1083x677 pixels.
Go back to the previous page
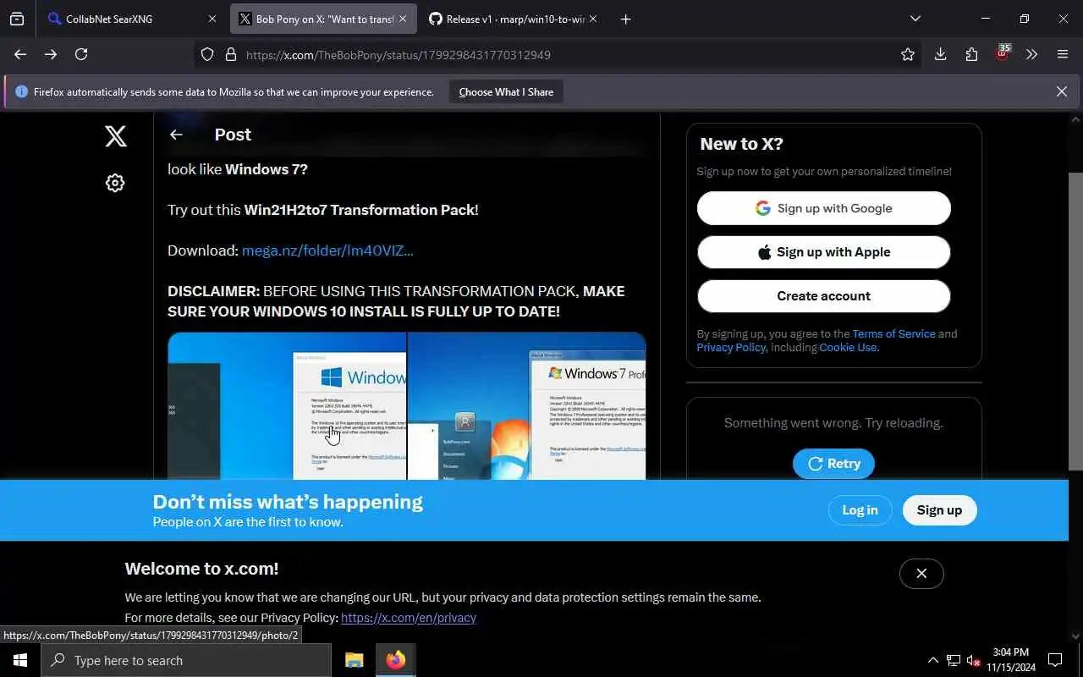pyautogui.click(x=20, y=54)
